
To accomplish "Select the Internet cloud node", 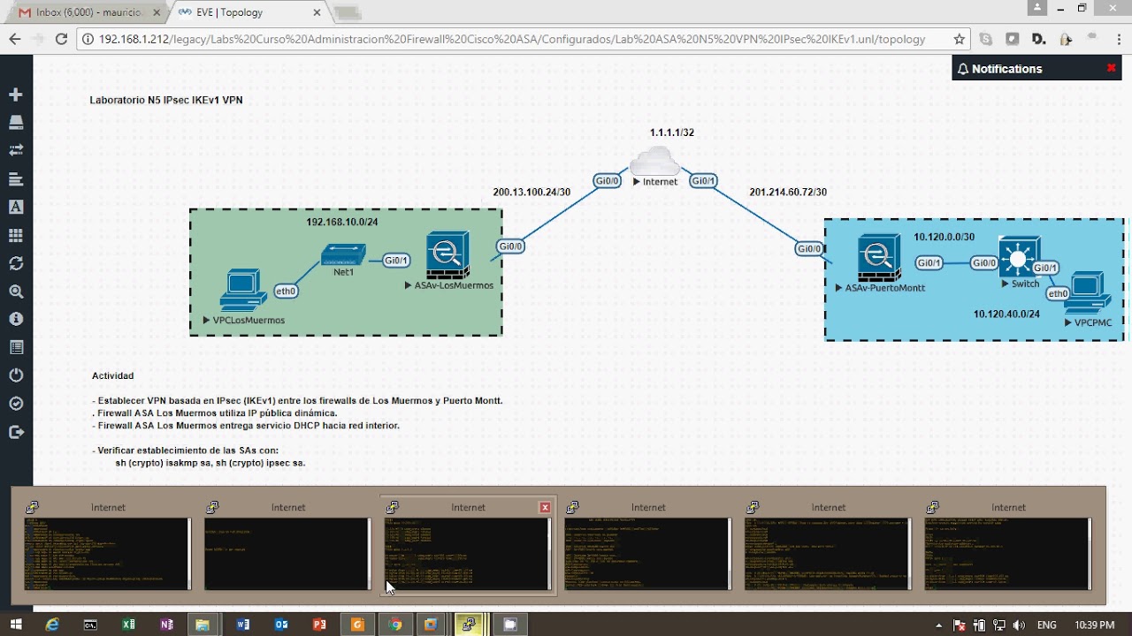I will pos(655,162).
